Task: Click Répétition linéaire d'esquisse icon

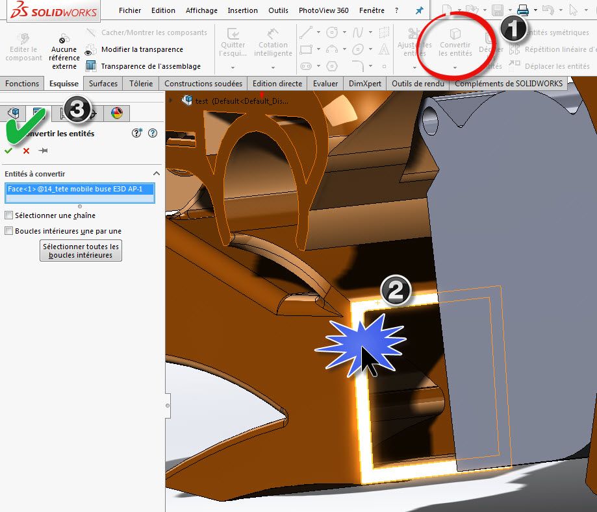Action: [514, 49]
